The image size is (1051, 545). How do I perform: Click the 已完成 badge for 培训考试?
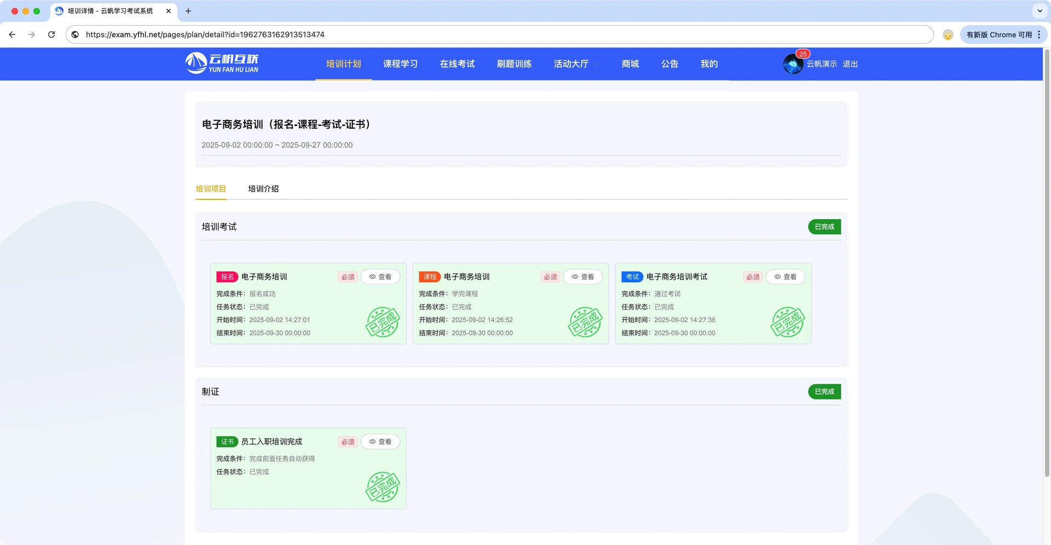coord(824,227)
